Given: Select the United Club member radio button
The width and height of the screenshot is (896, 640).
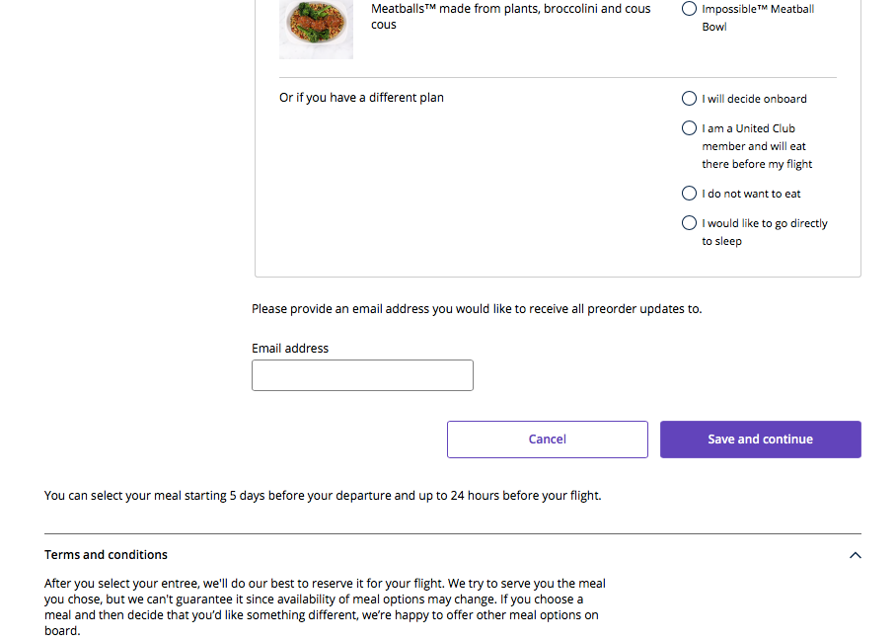Looking at the screenshot, I should pos(689,128).
